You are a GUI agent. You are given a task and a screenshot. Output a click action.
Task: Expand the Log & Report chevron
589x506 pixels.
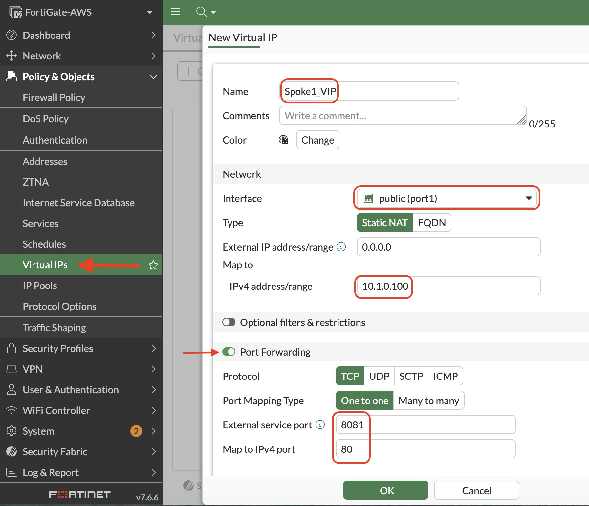(x=153, y=472)
